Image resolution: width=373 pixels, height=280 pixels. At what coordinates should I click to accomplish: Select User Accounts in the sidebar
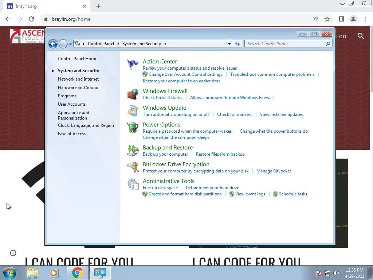(x=72, y=104)
